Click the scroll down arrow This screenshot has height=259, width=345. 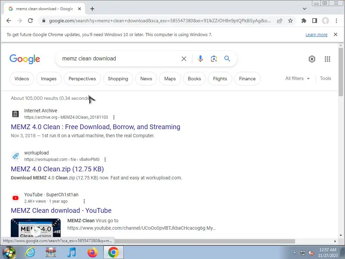(x=341, y=235)
